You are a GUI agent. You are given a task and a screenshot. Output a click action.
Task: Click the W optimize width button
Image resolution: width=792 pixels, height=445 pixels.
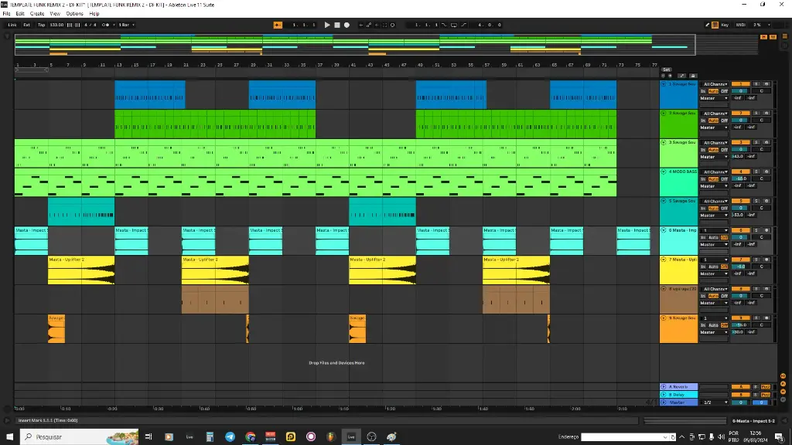pos(773,37)
